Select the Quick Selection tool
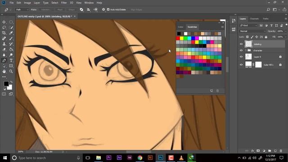 (11, 27)
